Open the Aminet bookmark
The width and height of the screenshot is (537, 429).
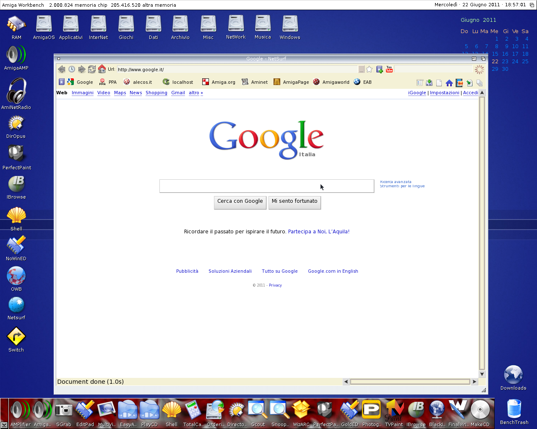[255, 82]
